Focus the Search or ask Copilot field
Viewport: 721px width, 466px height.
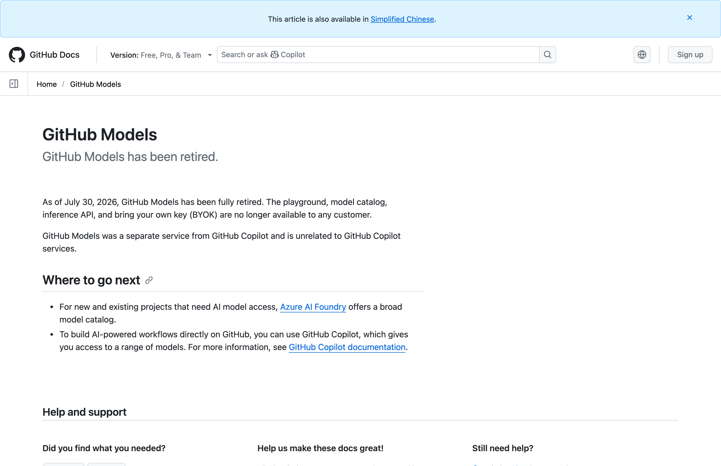click(x=378, y=55)
